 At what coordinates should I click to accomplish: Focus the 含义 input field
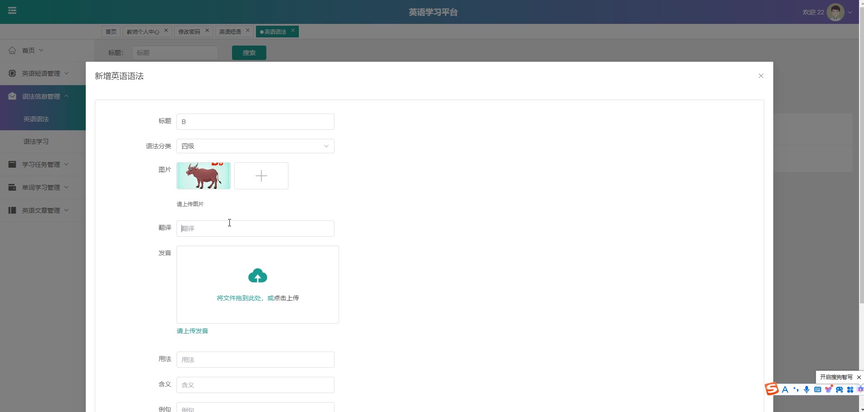pyautogui.click(x=255, y=385)
